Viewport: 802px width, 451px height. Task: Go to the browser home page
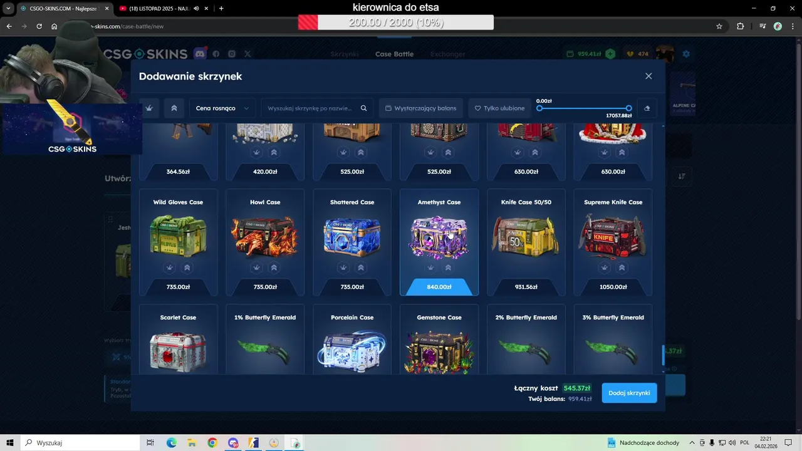pos(55,26)
